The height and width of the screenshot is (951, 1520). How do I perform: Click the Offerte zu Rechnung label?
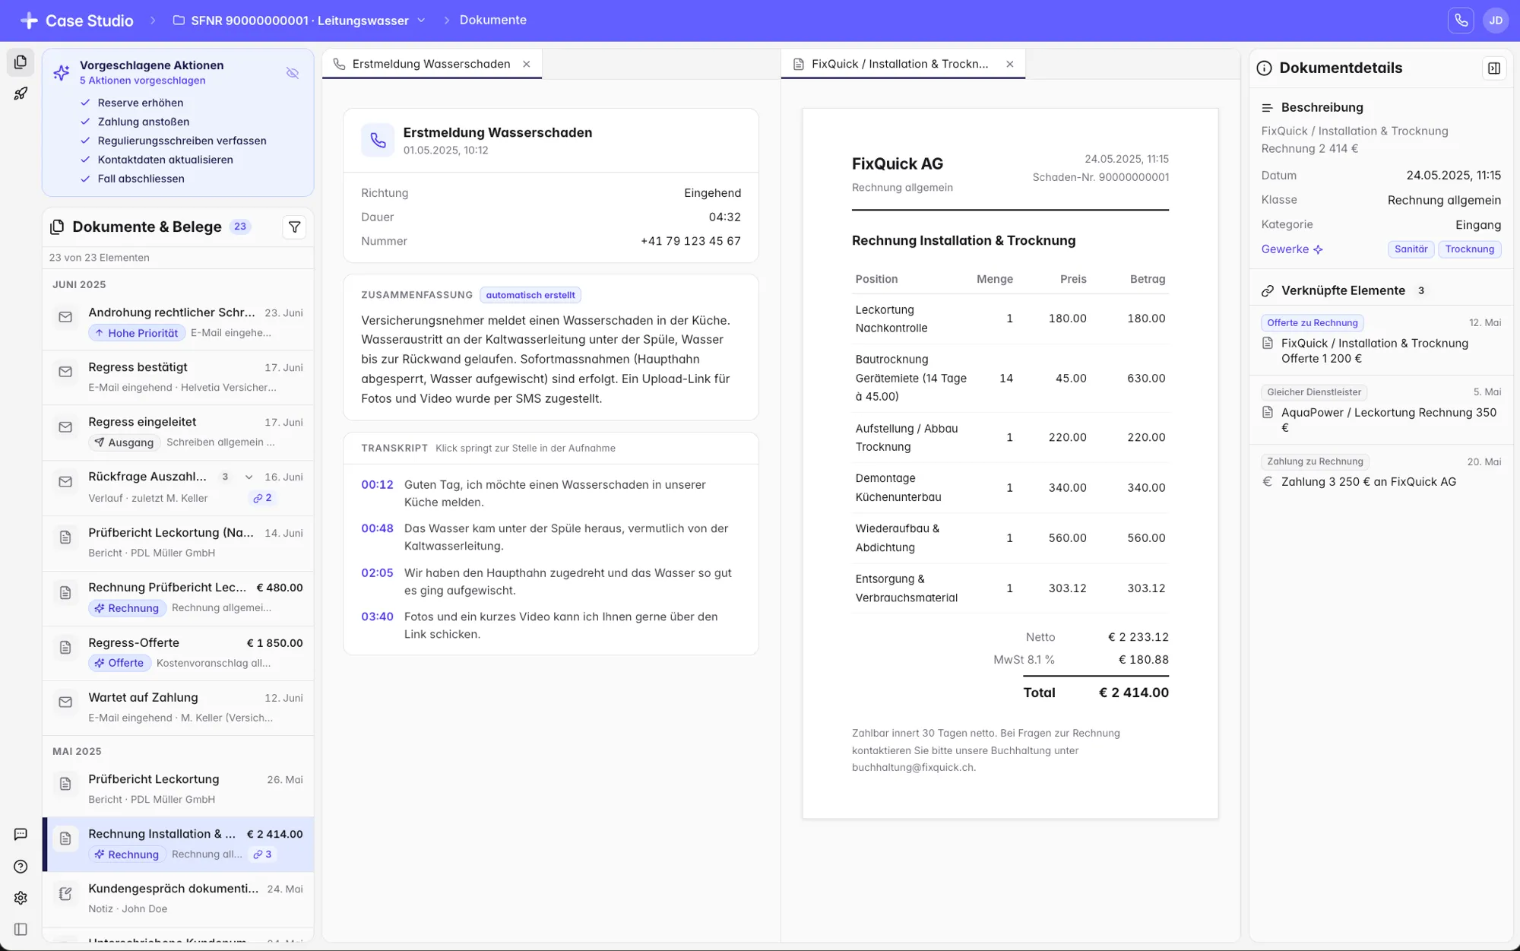pyautogui.click(x=1312, y=322)
